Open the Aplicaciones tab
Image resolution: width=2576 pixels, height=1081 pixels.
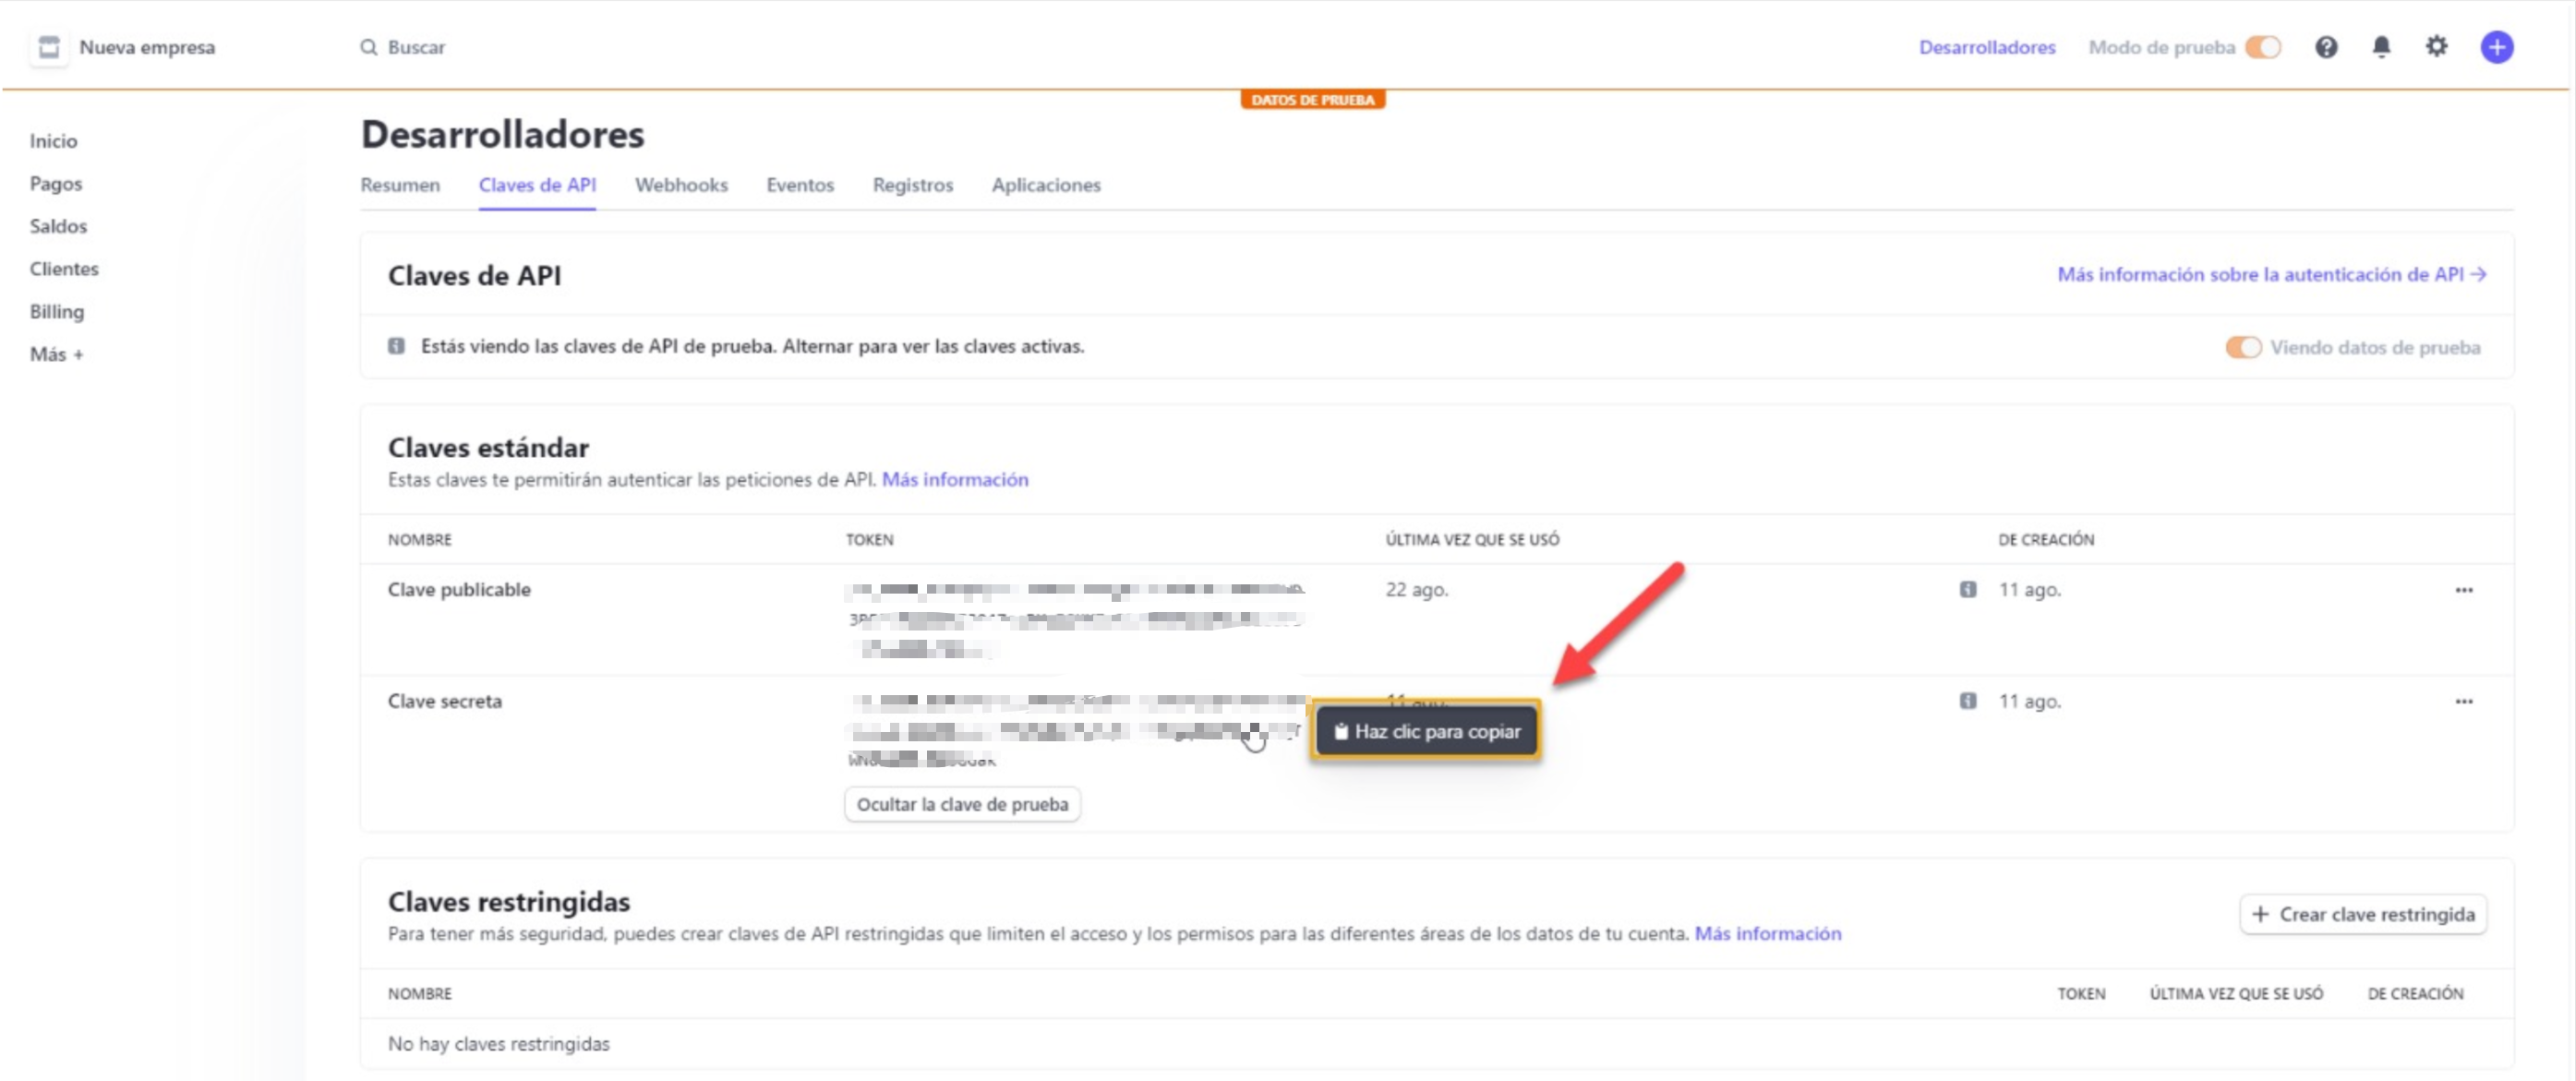(1046, 185)
